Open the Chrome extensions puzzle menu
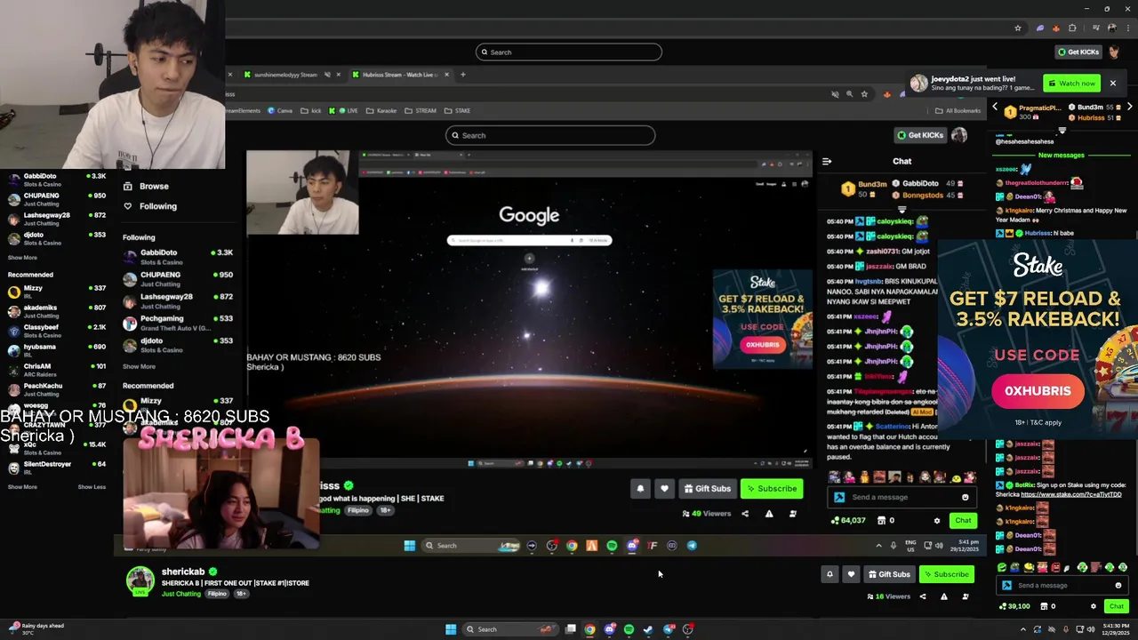Image resolution: width=1138 pixels, height=640 pixels. tap(1072, 28)
